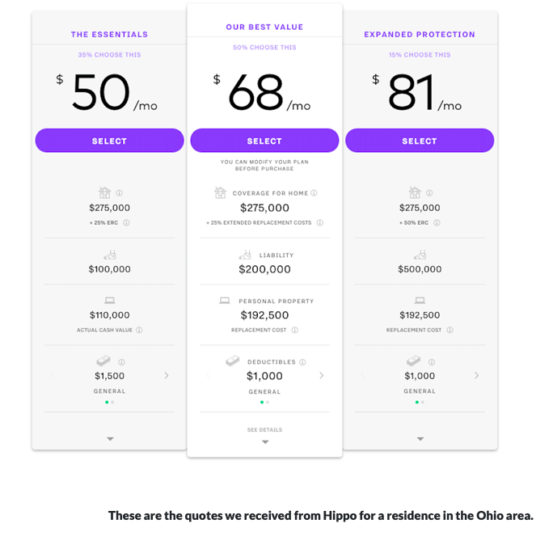Click house icon in The Essentials plan
This screenshot has height=536, width=553.
pos(105,192)
